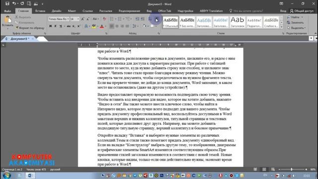Align text right
318x179 pixels.
tap(122, 26)
